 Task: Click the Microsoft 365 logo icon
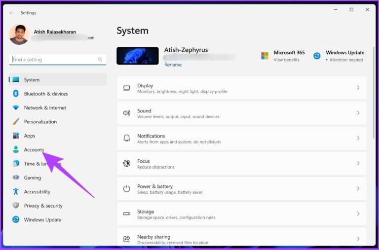pyautogui.click(x=265, y=56)
